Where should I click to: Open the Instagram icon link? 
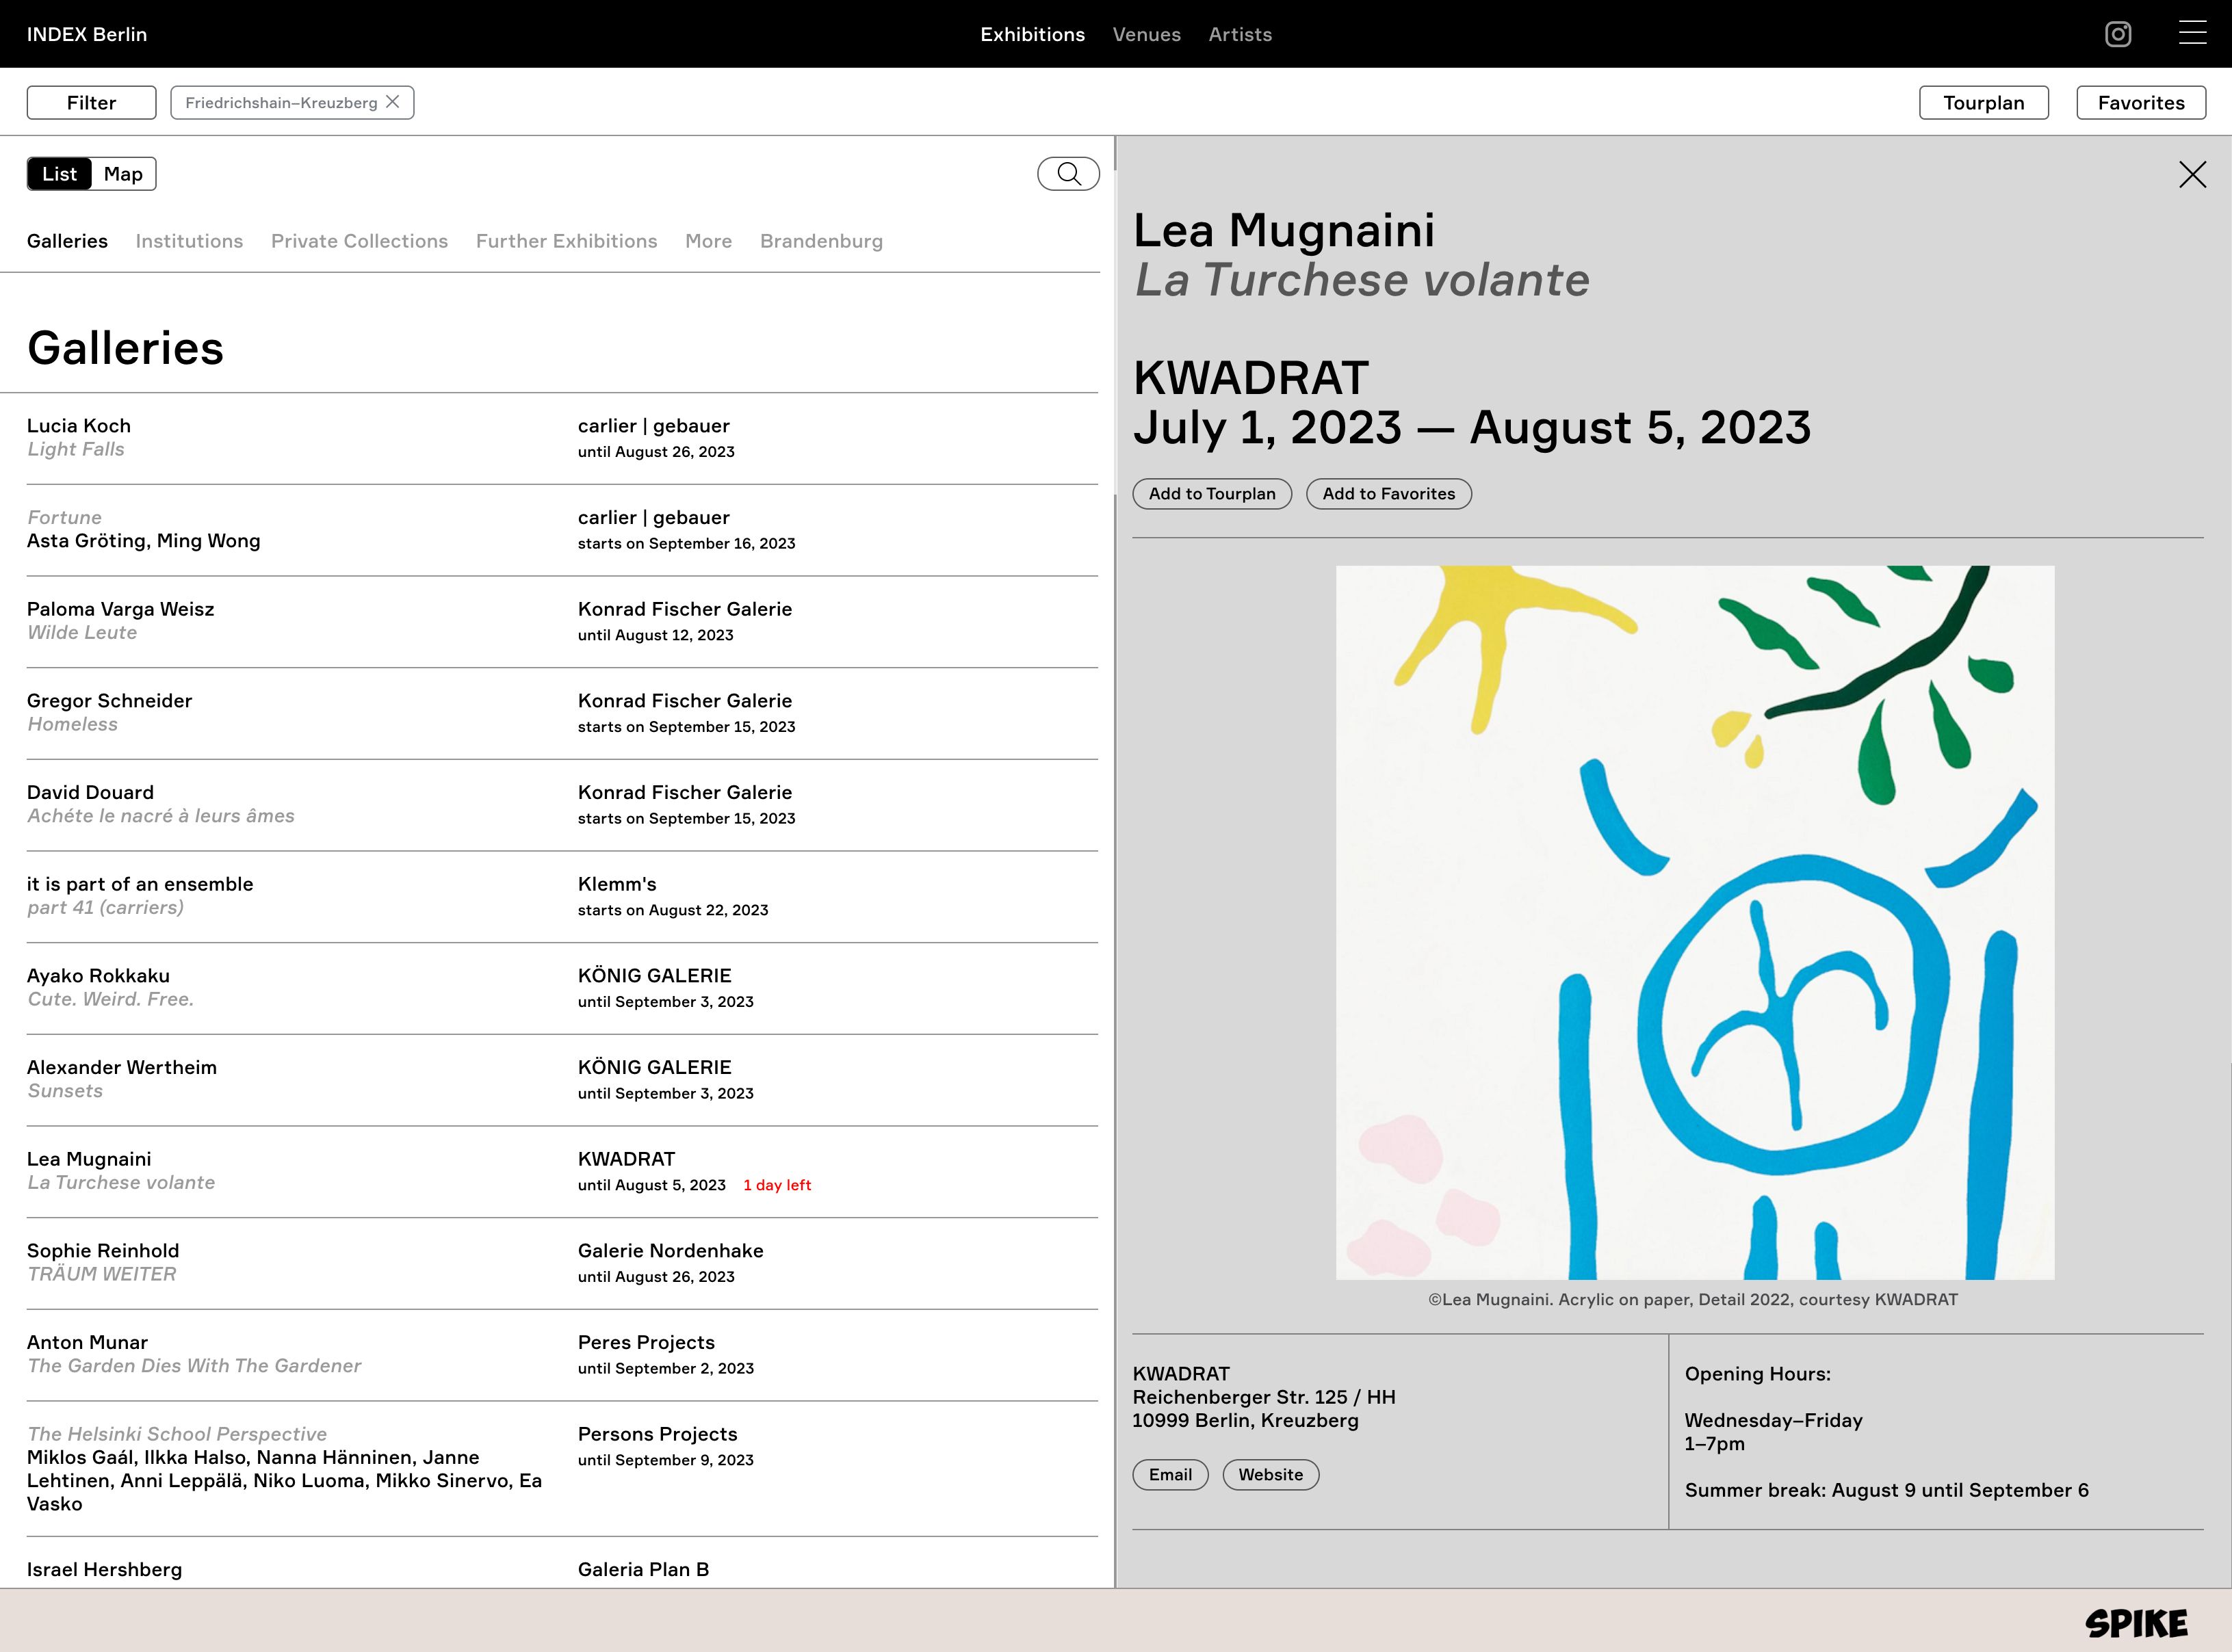[x=2118, y=34]
